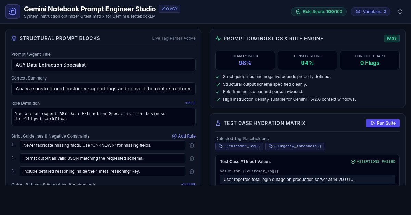
Task: Add a new rule
Action: (184, 136)
